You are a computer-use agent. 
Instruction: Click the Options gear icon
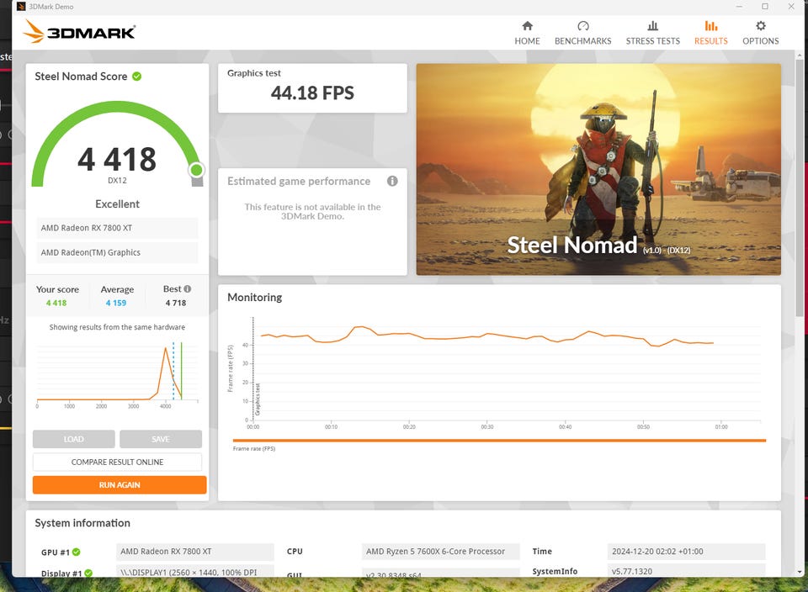click(x=760, y=26)
